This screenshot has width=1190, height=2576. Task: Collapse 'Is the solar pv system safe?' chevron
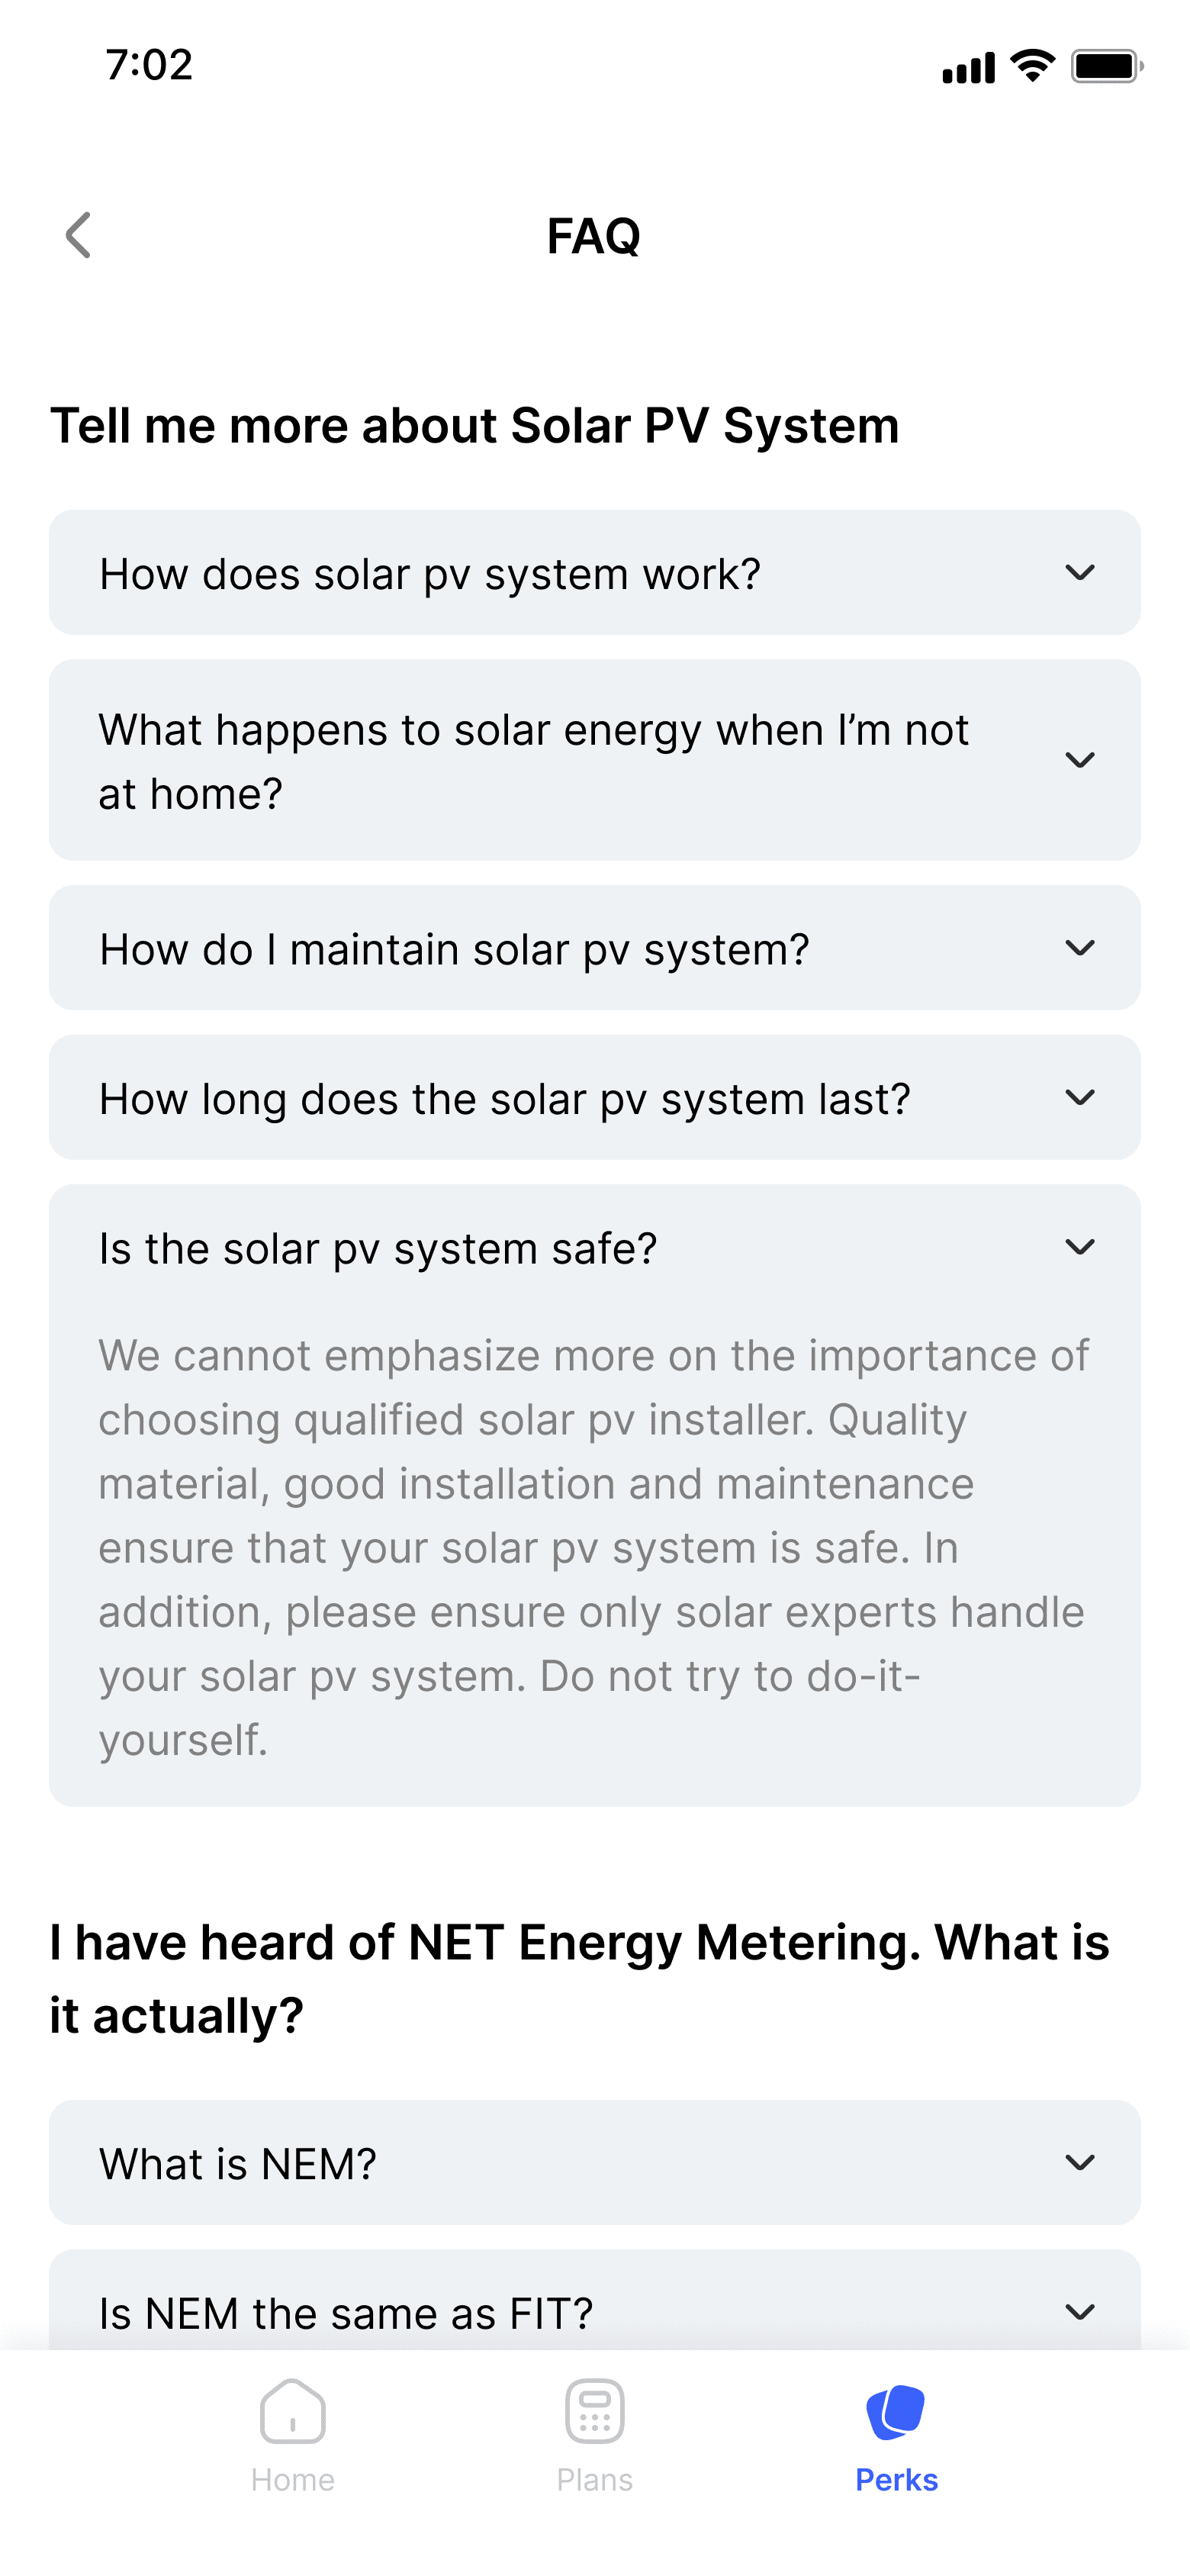coord(1080,1247)
